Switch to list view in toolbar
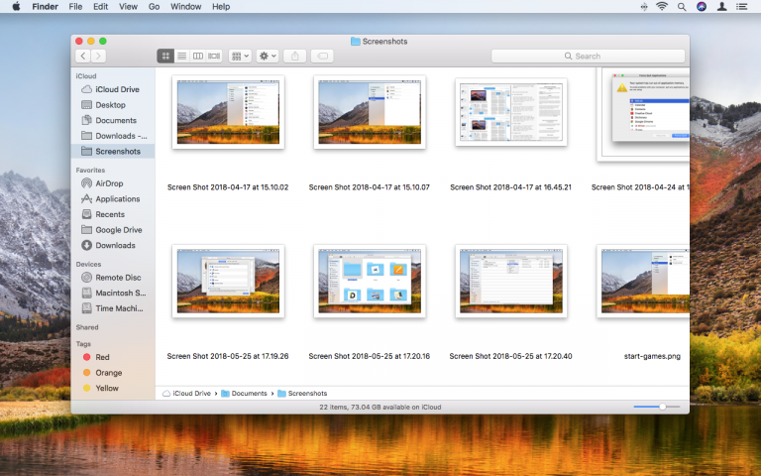 (181, 56)
